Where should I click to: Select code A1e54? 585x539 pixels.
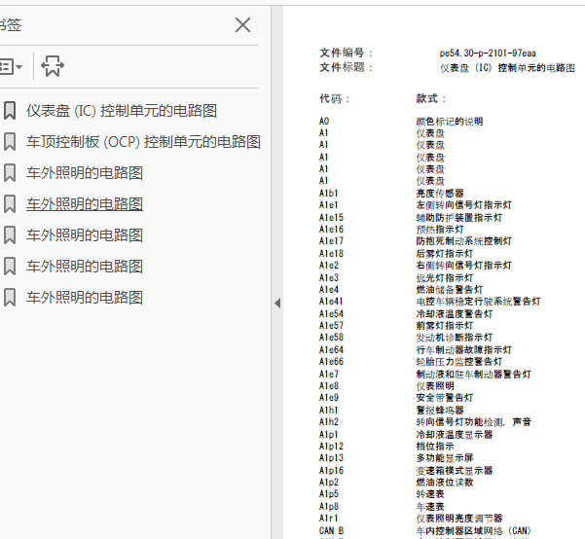(x=331, y=313)
